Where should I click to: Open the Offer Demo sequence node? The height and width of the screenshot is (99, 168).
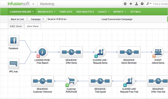(x=71, y=52)
